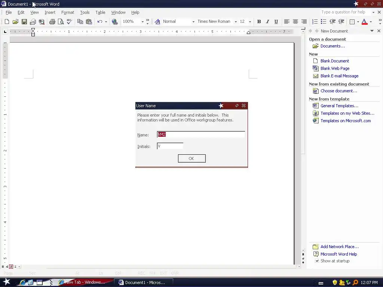This screenshot has width=383, height=287.
Task: Align text right
Action: (x=304, y=21)
